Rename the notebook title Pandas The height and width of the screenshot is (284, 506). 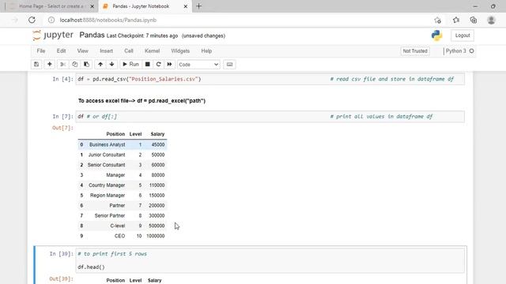pyautogui.click(x=92, y=35)
